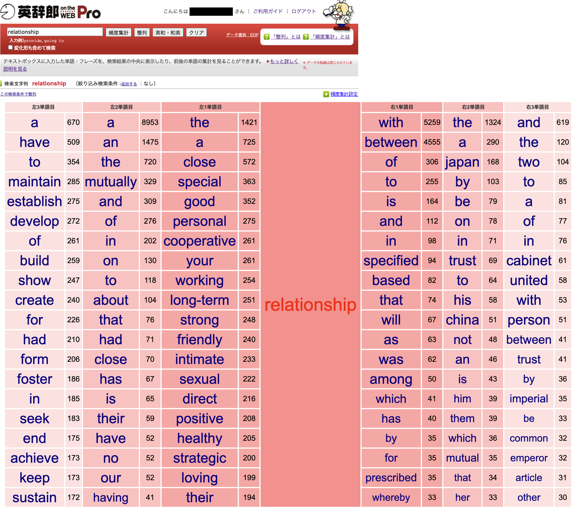Open the ご利用ガイド link
This screenshot has height=507, width=572.
tap(268, 11)
